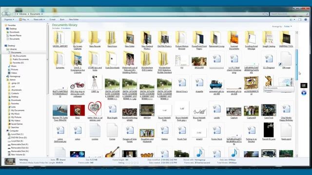Select Pictures library in navigation pane
This screenshot has height=175, width=312.
click(x=15, y=70)
